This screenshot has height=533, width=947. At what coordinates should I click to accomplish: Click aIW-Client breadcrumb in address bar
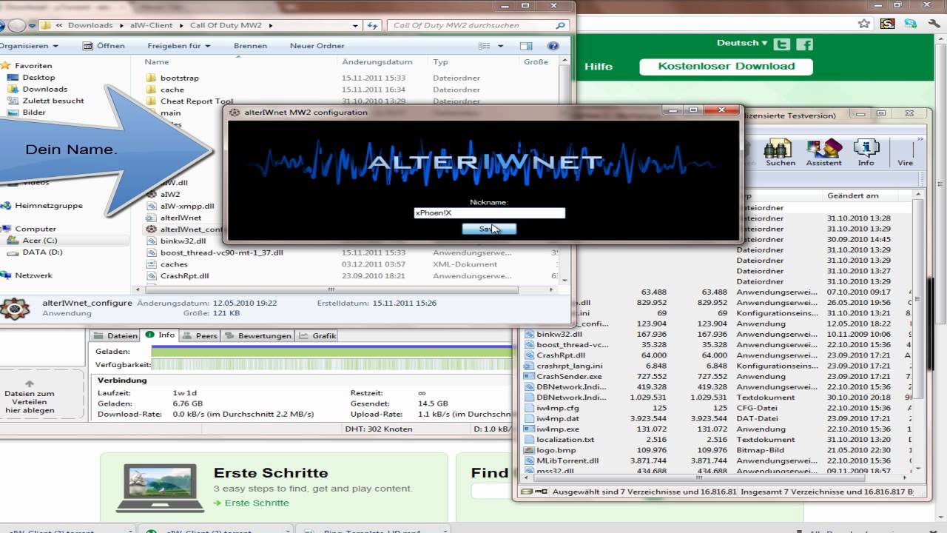point(152,25)
